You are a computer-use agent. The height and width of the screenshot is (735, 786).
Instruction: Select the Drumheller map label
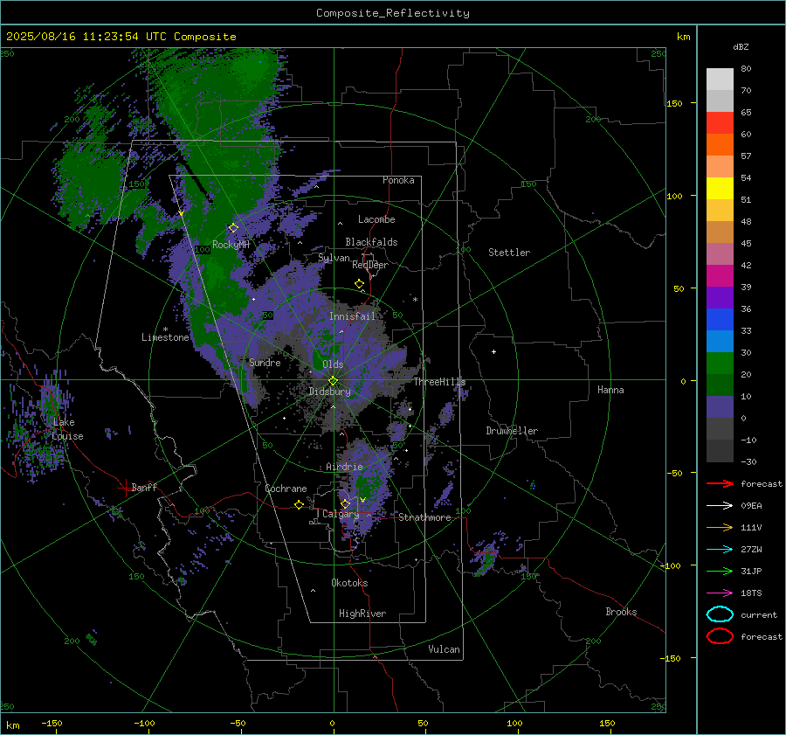click(x=512, y=431)
